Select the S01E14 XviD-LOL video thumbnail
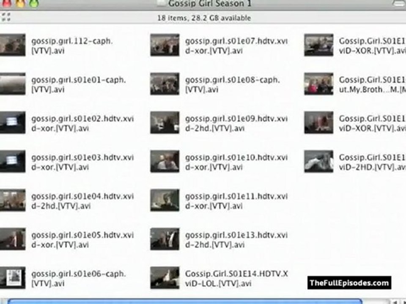The image size is (406, 304). (165, 278)
